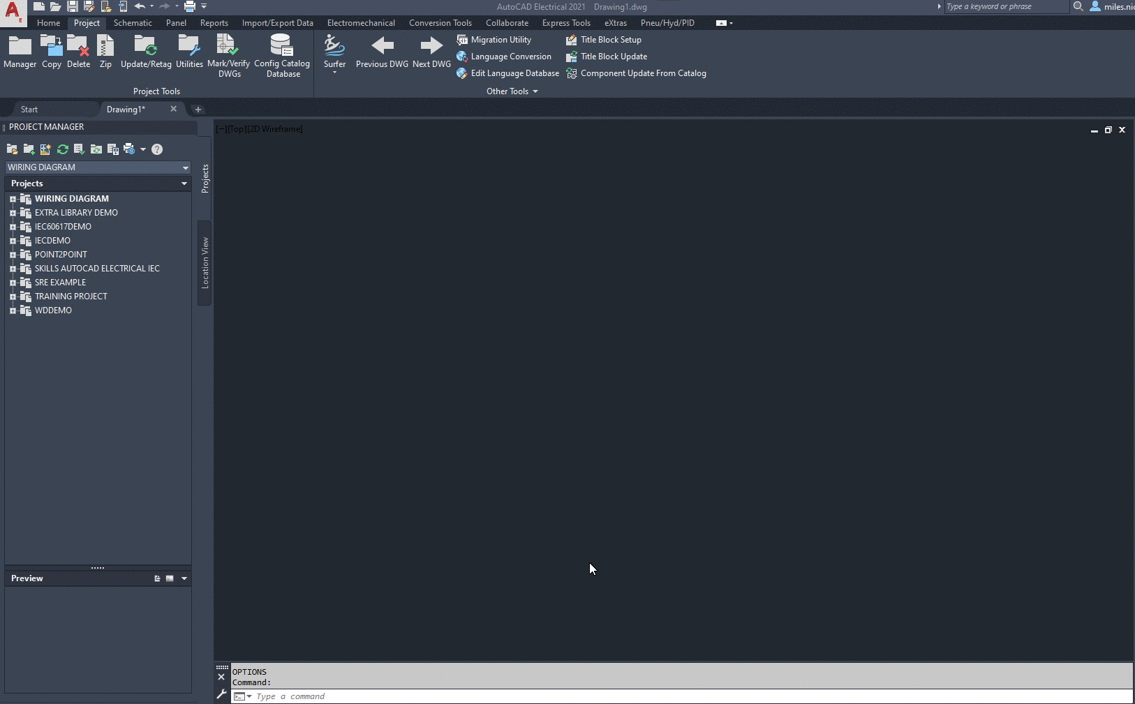Run Update/Retag on project
This screenshot has height=704, width=1135.
[146, 52]
